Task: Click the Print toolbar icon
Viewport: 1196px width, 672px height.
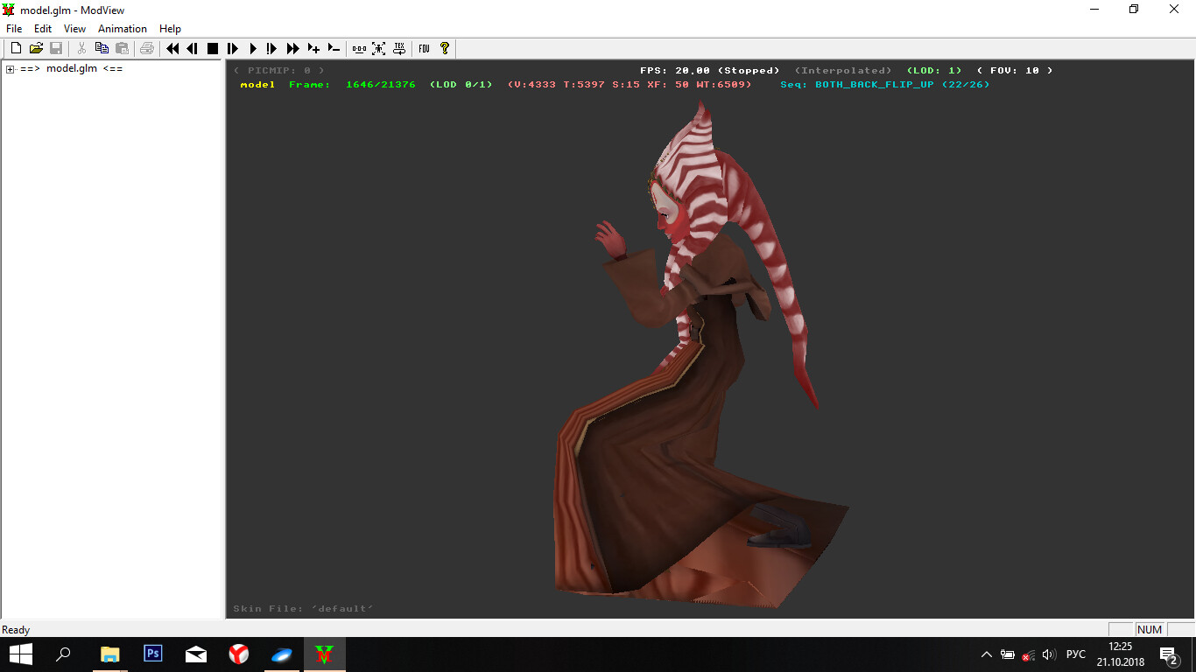Action: click(147, 48)
